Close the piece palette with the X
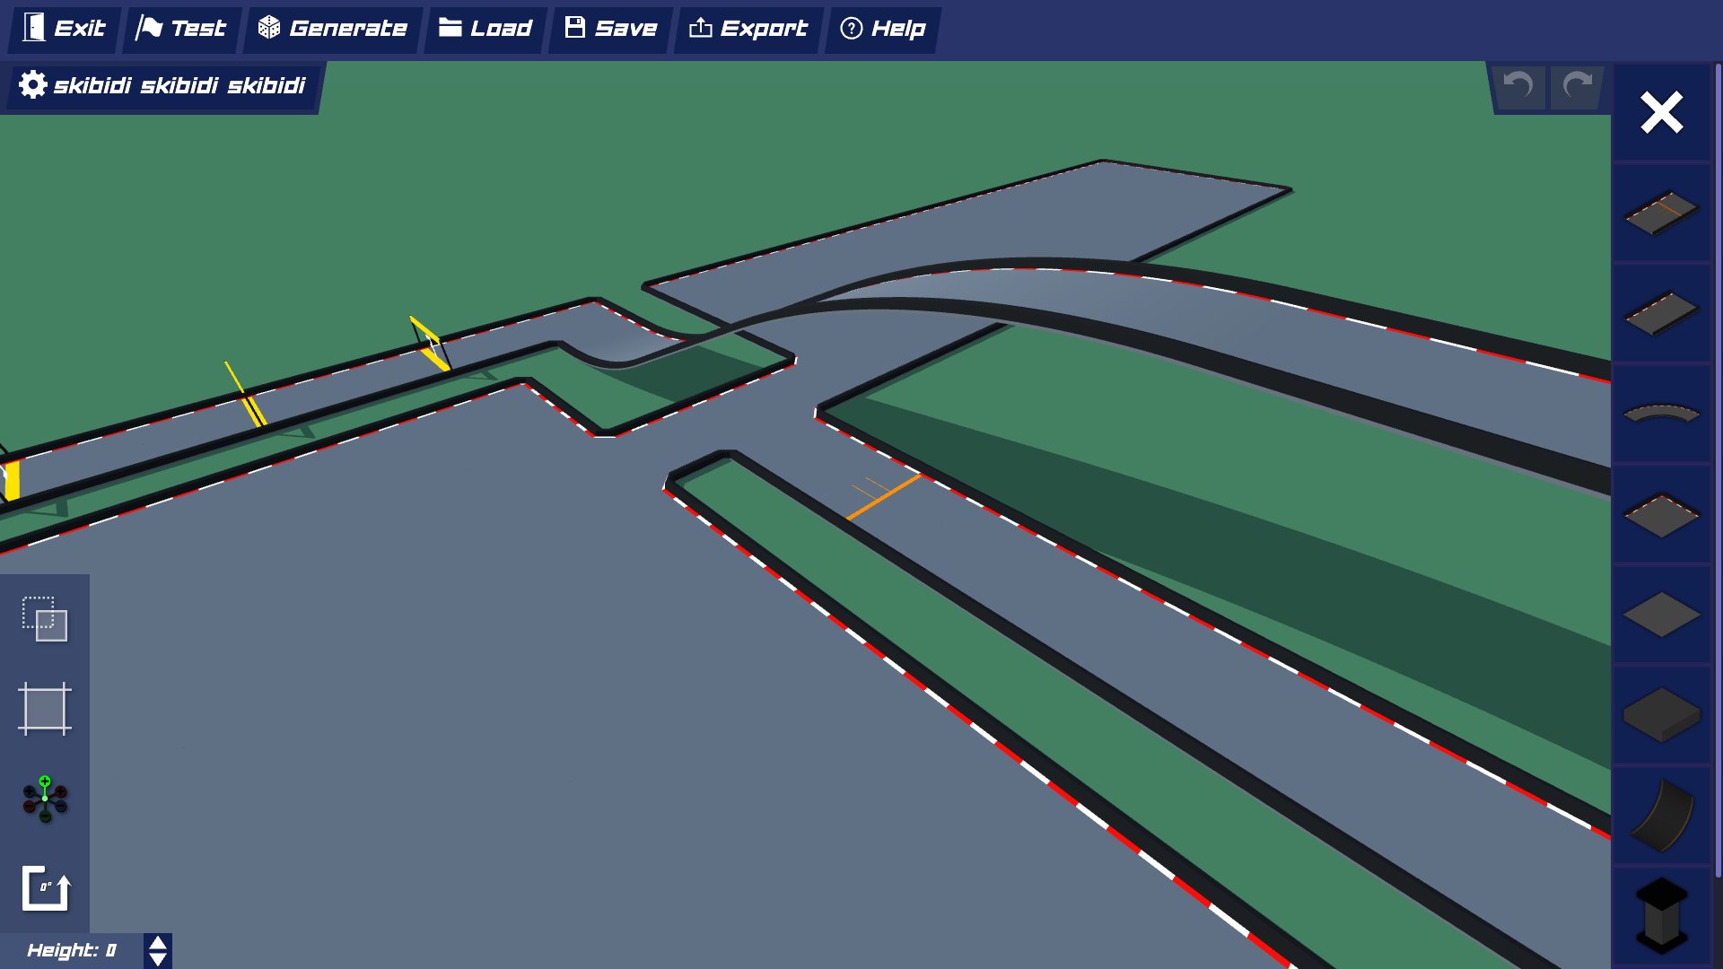The width and height of the screenshot is (1723, 969). click(1661, 113)
